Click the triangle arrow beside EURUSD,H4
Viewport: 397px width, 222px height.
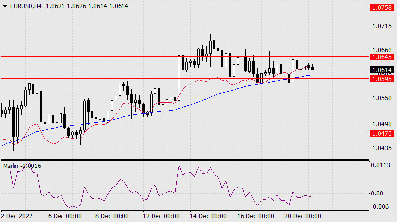click(x=5, y=5)
